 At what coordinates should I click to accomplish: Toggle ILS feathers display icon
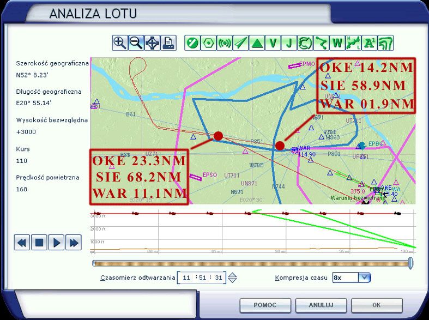click(x=240, y=43)
